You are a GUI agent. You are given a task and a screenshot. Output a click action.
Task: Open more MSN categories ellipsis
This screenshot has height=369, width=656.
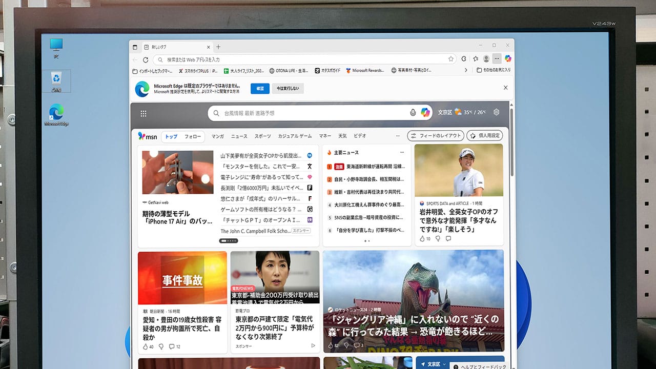point(398,136)
